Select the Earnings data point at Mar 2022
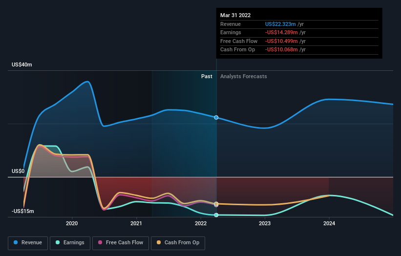 216,215
